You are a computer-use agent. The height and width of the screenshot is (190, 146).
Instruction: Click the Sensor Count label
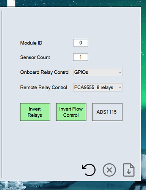(x=35, y=57)
